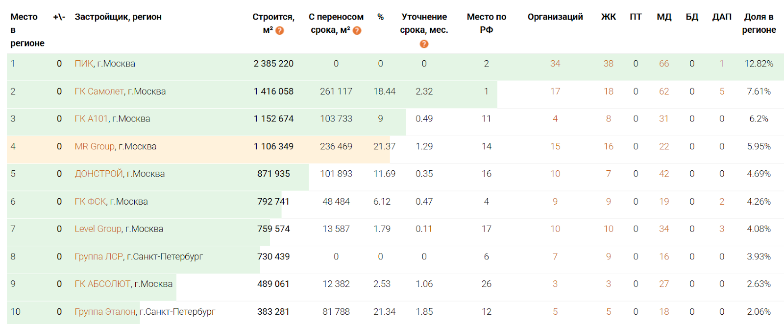Click value 236 469 in MR Group row
This screenshot has width=784, height=324.
tap(336, 146)
